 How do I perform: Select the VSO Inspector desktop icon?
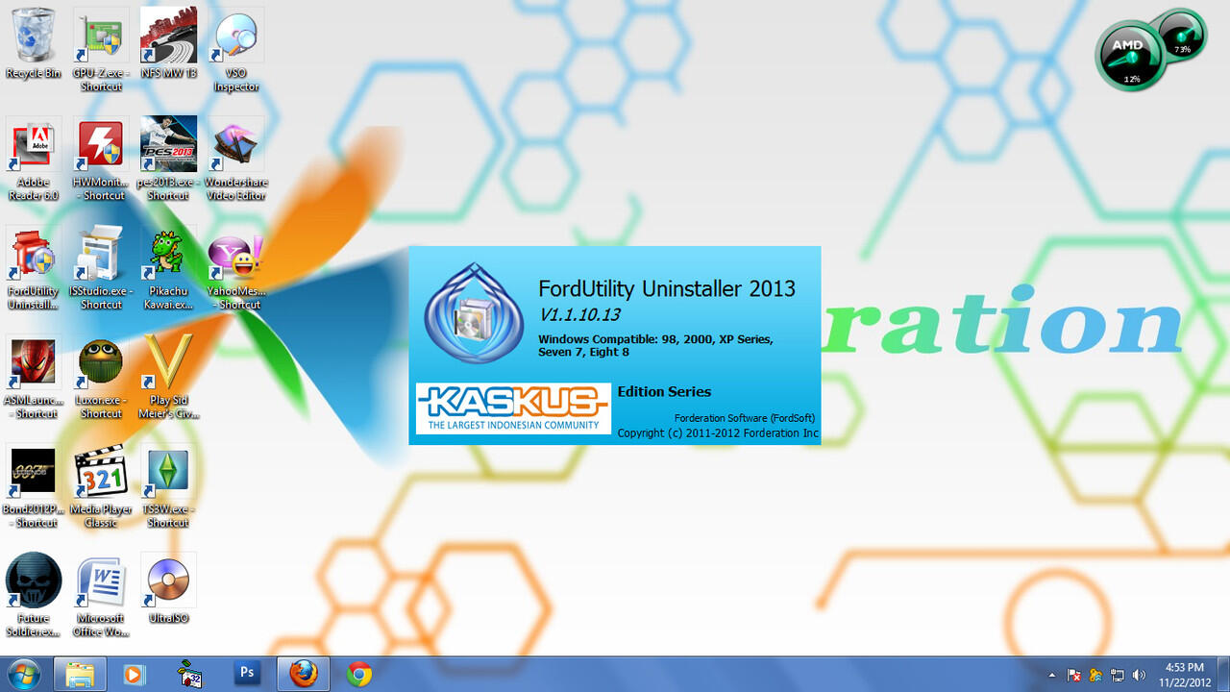point(235,50)
